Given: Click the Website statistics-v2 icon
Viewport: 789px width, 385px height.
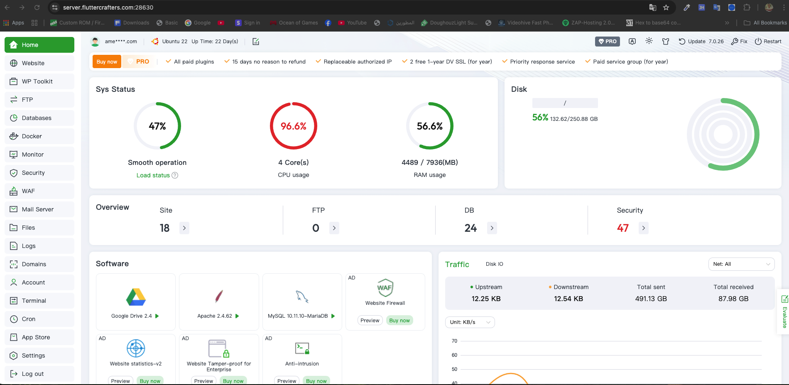Looking at the screenshot, I should pyautogui.click(x=136, y=348).
